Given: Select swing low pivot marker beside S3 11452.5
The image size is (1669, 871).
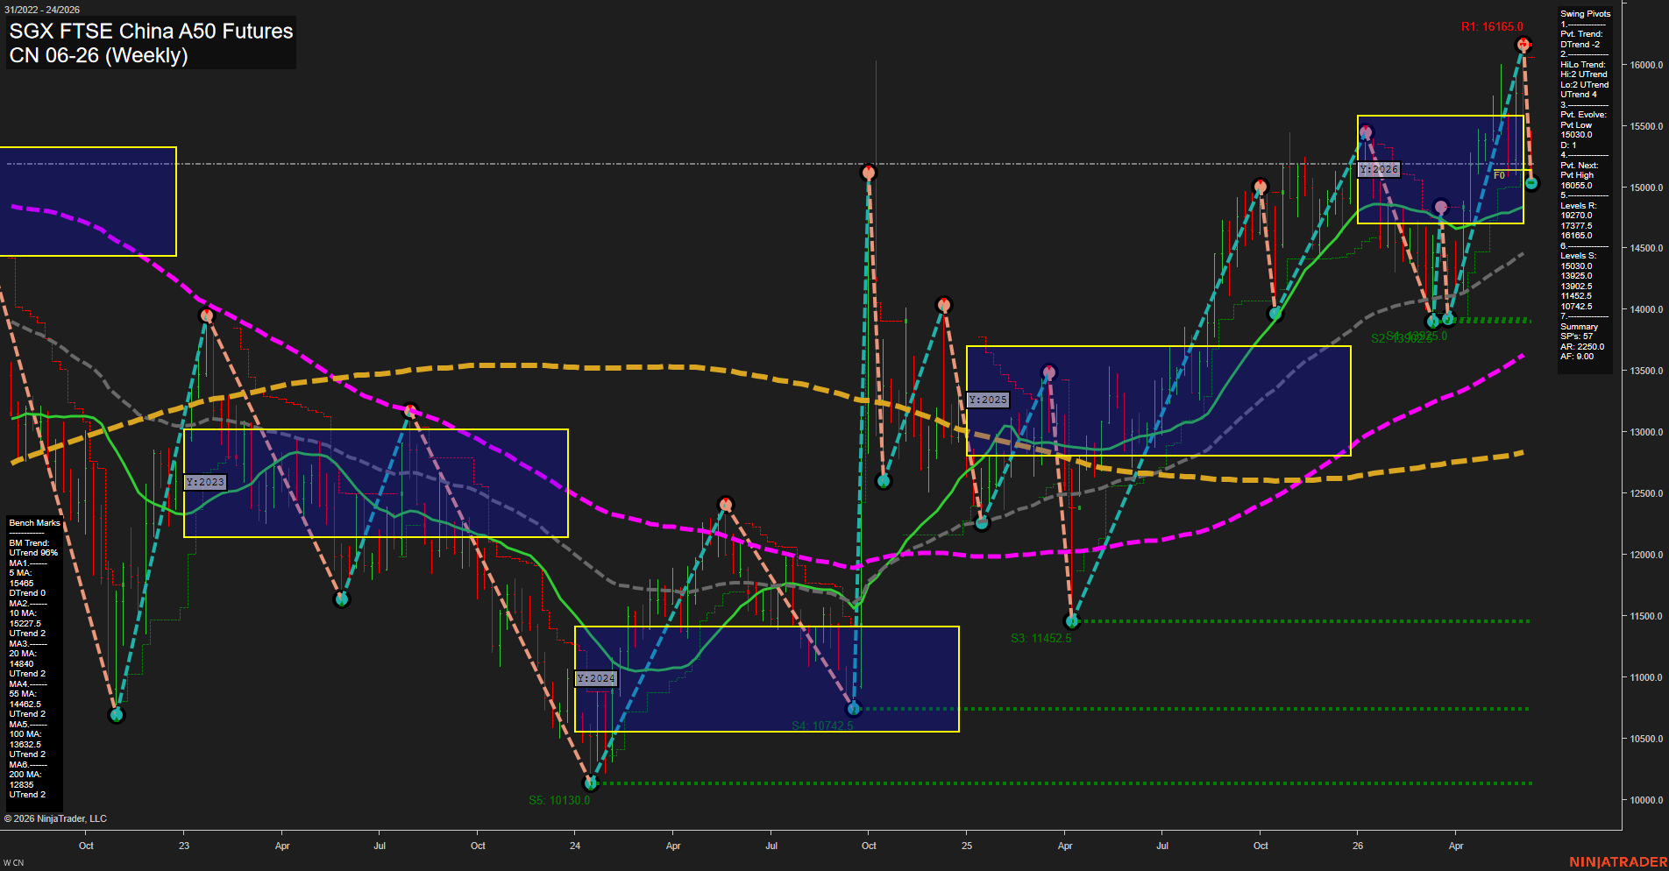Looking at the screenshot, I should [1071, 621].
